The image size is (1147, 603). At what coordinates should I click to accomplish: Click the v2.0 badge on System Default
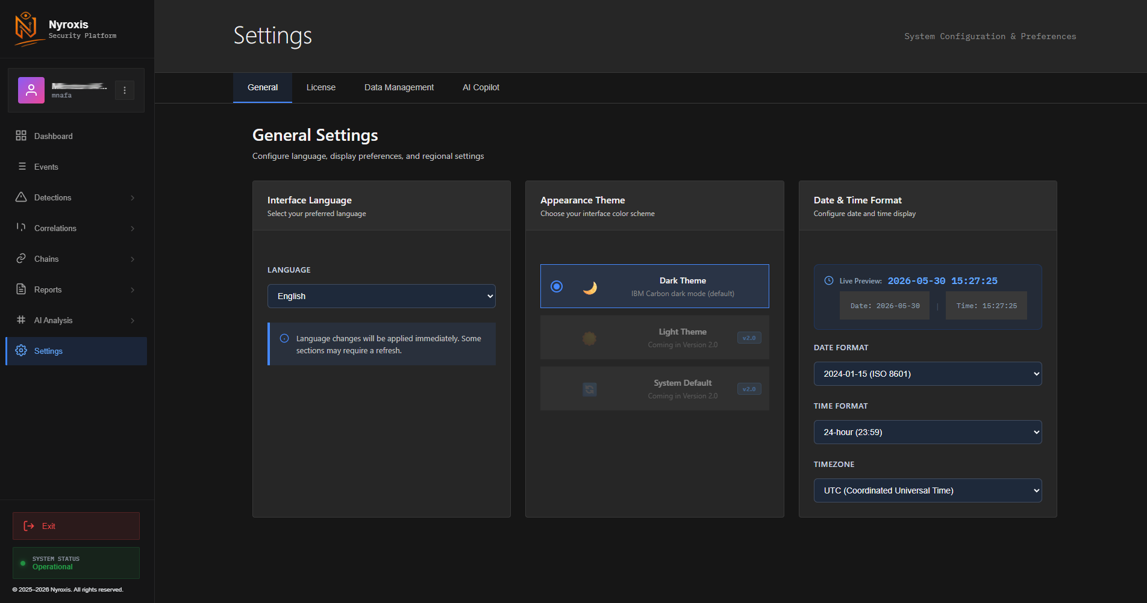point(749,389)
